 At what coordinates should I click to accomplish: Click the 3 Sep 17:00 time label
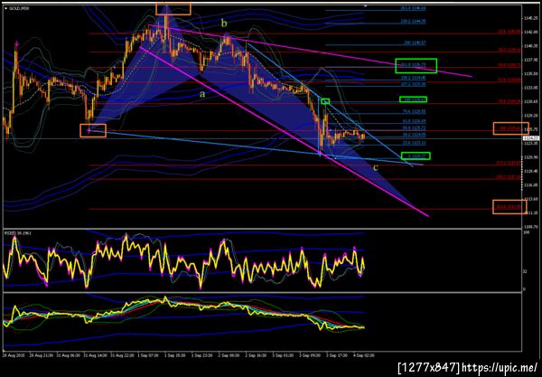tap(337, 355)
